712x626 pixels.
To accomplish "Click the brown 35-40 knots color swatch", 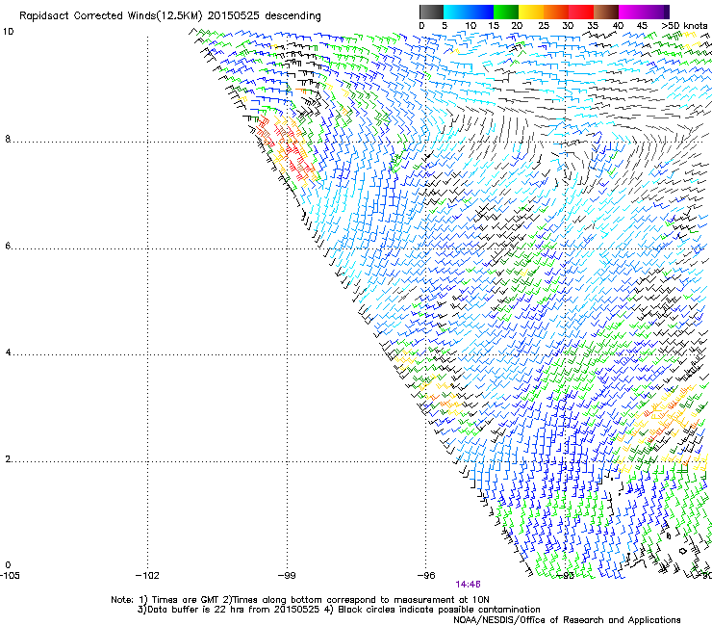I will tap(606, 12).
